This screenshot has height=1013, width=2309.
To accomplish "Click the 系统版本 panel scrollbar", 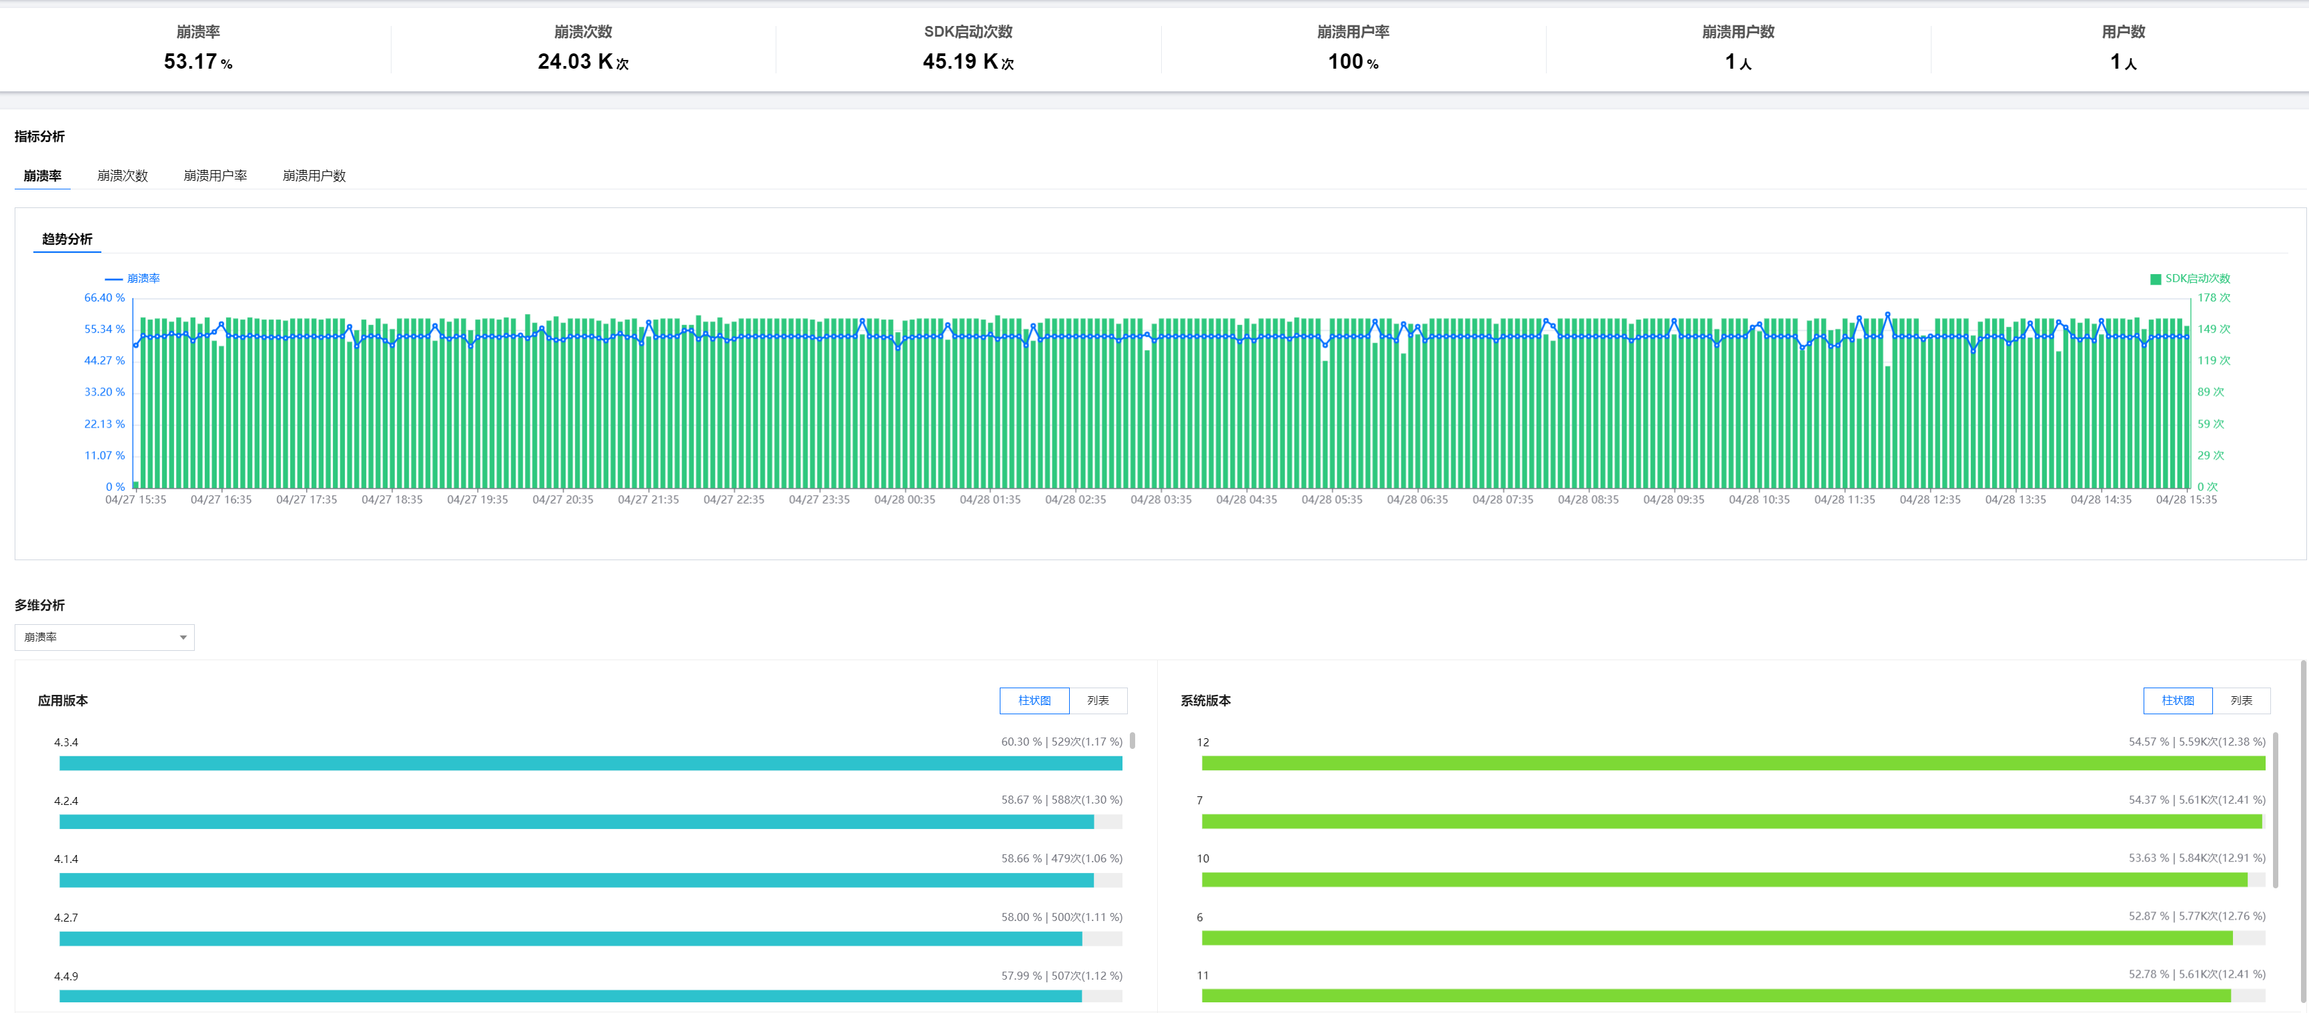I will click(x=2275, y=809).
